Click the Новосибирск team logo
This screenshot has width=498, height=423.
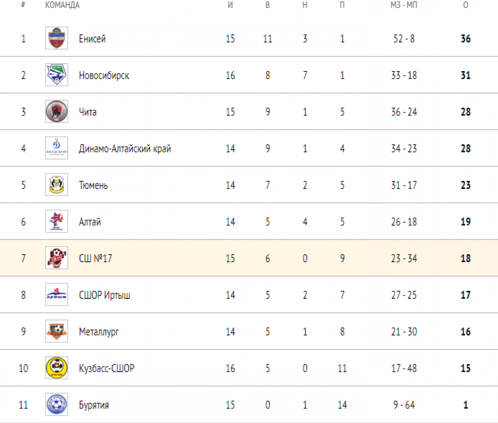tap(56, 75)
